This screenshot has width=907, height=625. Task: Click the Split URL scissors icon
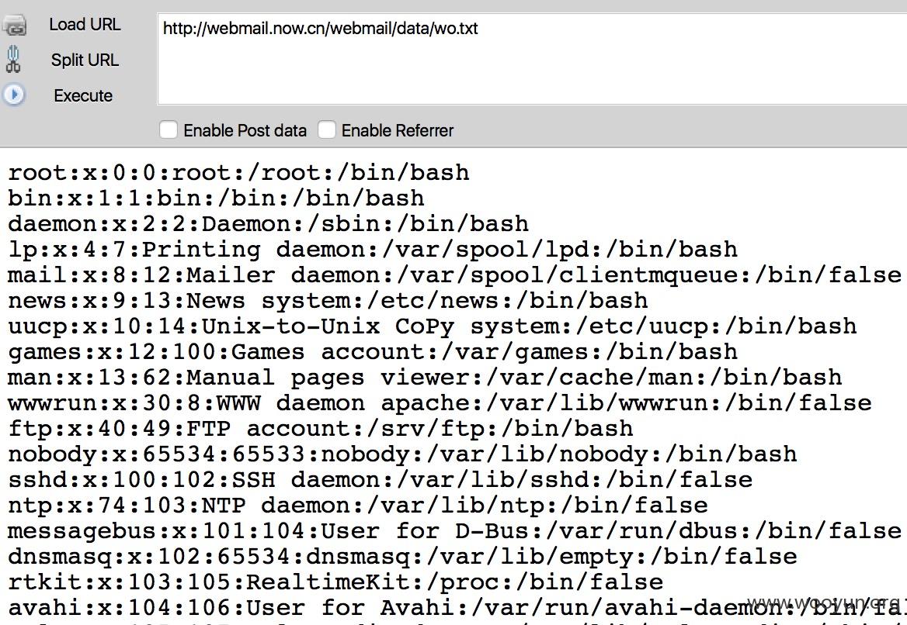pos(13,60)
